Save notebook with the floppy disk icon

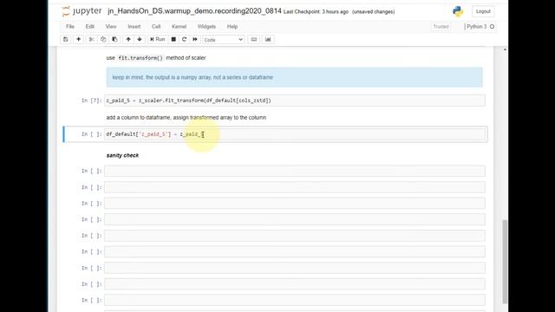point(66,39)
